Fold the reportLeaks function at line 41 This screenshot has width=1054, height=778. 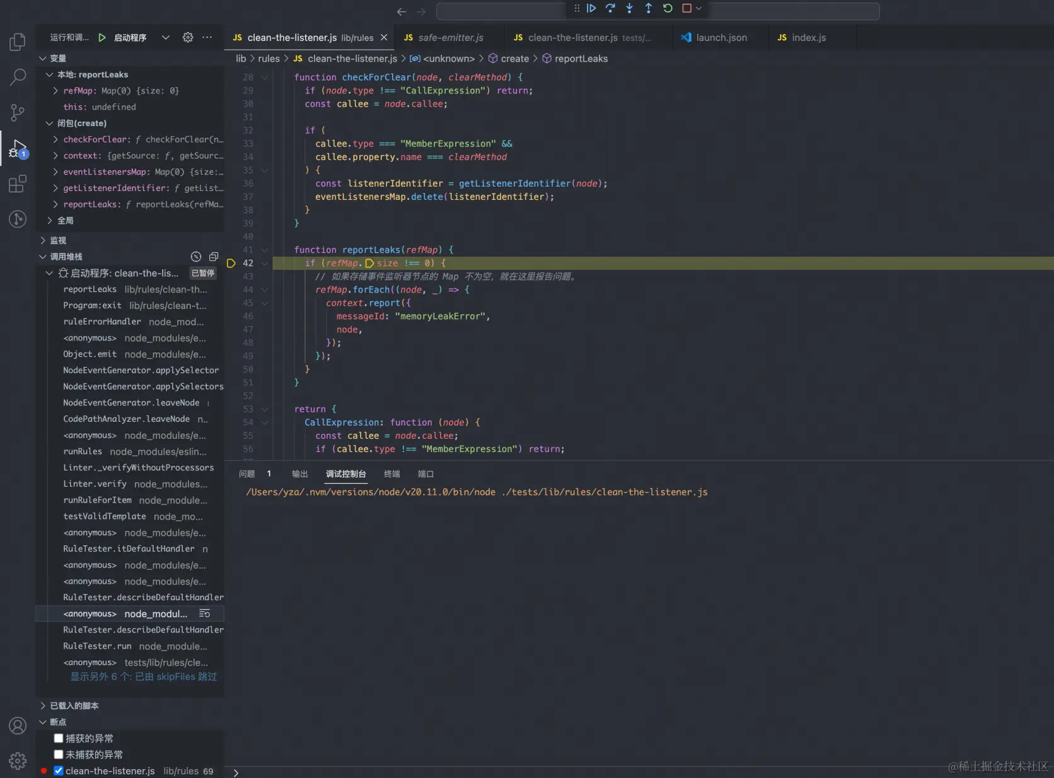pyautogui.click(x=265, y=250)
